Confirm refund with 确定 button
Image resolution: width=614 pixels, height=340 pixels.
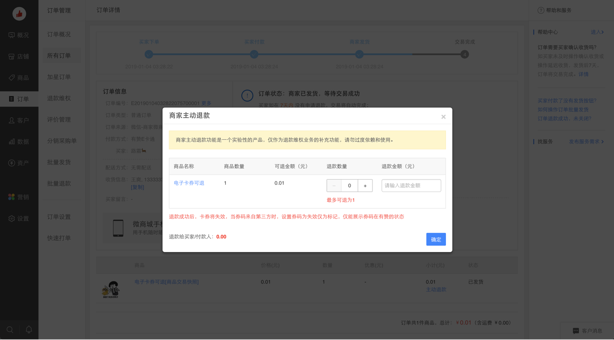(x=435, y=239)
